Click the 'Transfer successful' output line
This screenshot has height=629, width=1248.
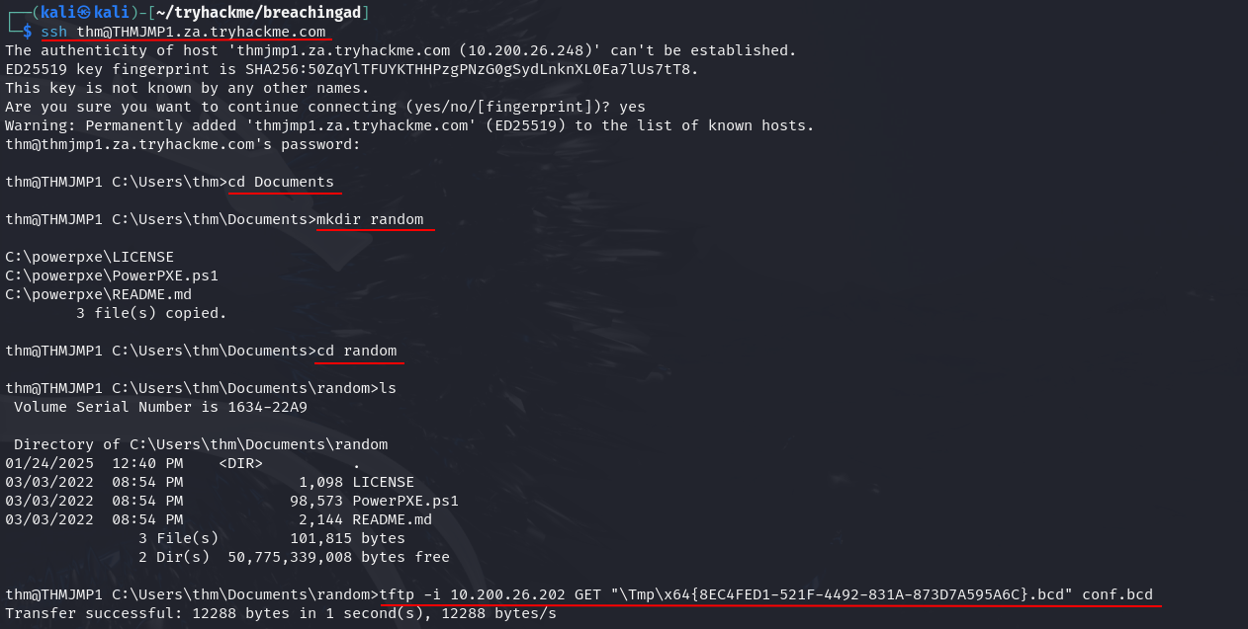pos(281,613)
